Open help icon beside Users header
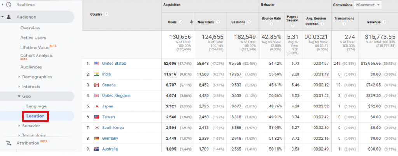398x156 pixels. coord(180,22)
